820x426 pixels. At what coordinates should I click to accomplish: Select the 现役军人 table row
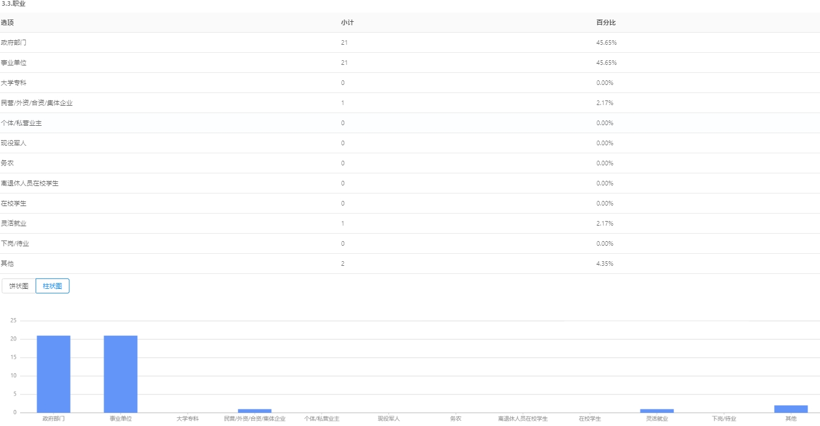click(14, 143)
